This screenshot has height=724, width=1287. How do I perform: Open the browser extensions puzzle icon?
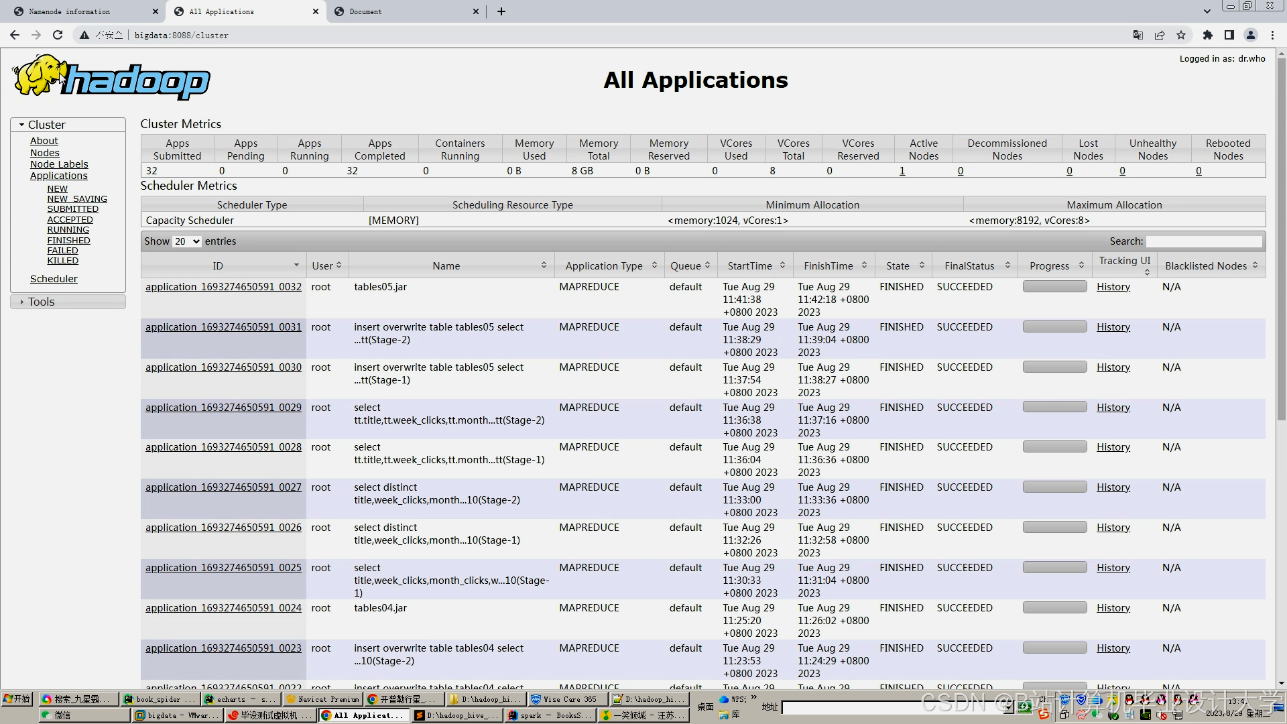(1207, 35)
